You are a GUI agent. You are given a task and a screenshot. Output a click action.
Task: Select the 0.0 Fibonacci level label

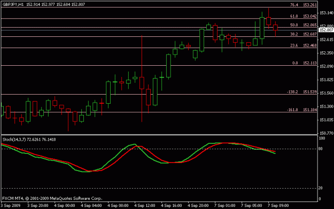pyautogui.click(x=295, y=63)
